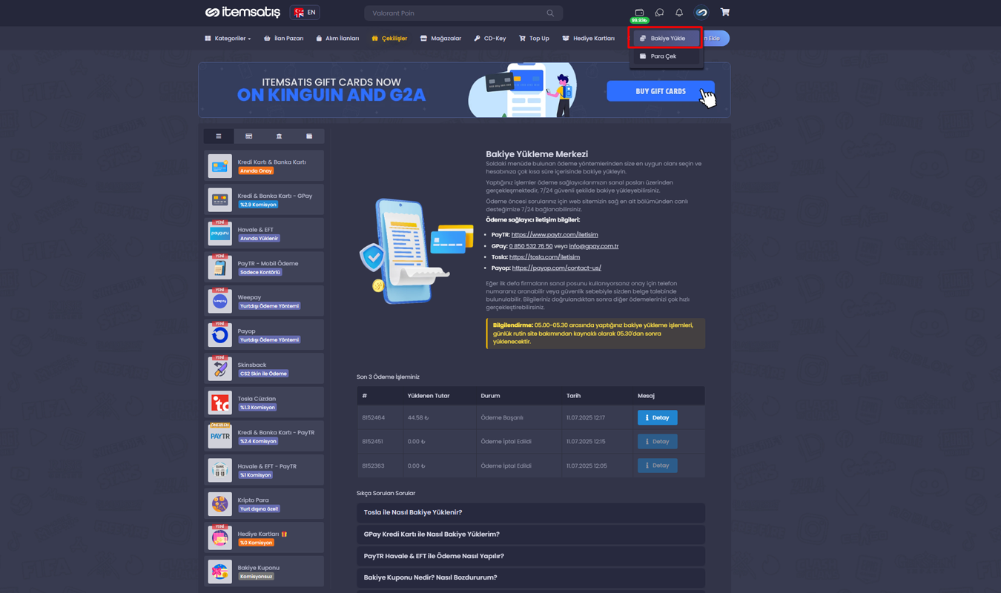Filter by wallet tab icon
The height and width of the screenshot is (593, 1001).
(309, 136)
